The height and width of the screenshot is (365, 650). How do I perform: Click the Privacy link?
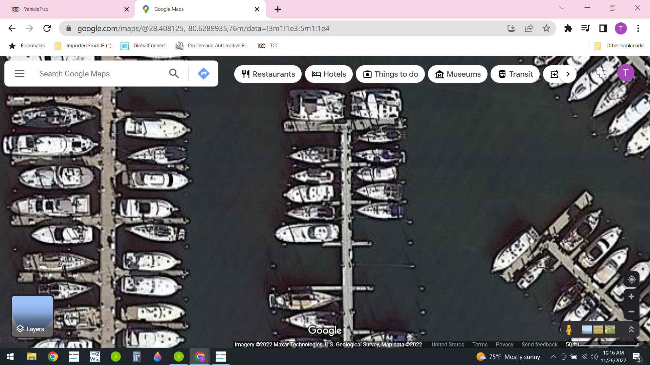point(504,344)
